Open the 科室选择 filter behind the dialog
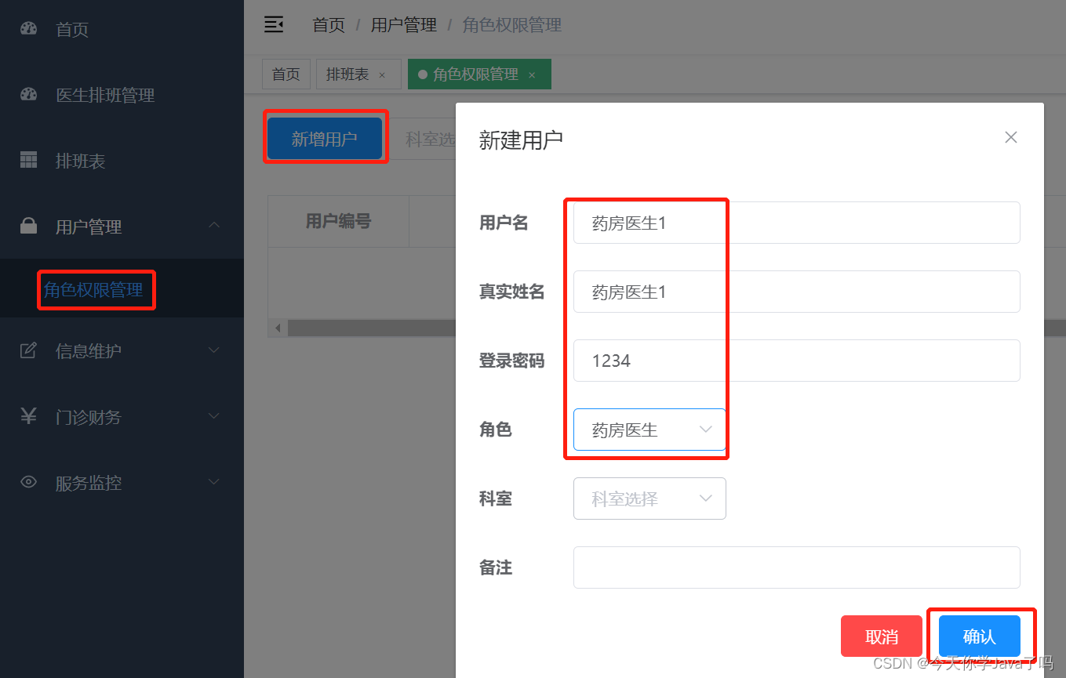Viewport: 1066px width, 678px height. coord(424,140)
